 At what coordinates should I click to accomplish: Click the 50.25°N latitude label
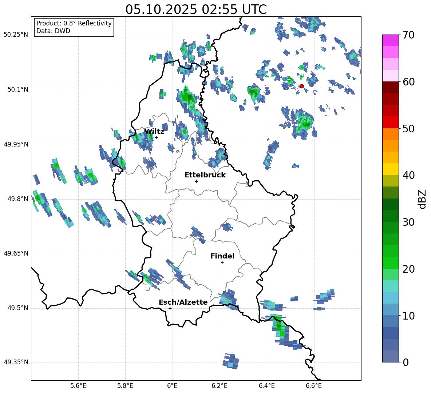(x=16, y=35)
